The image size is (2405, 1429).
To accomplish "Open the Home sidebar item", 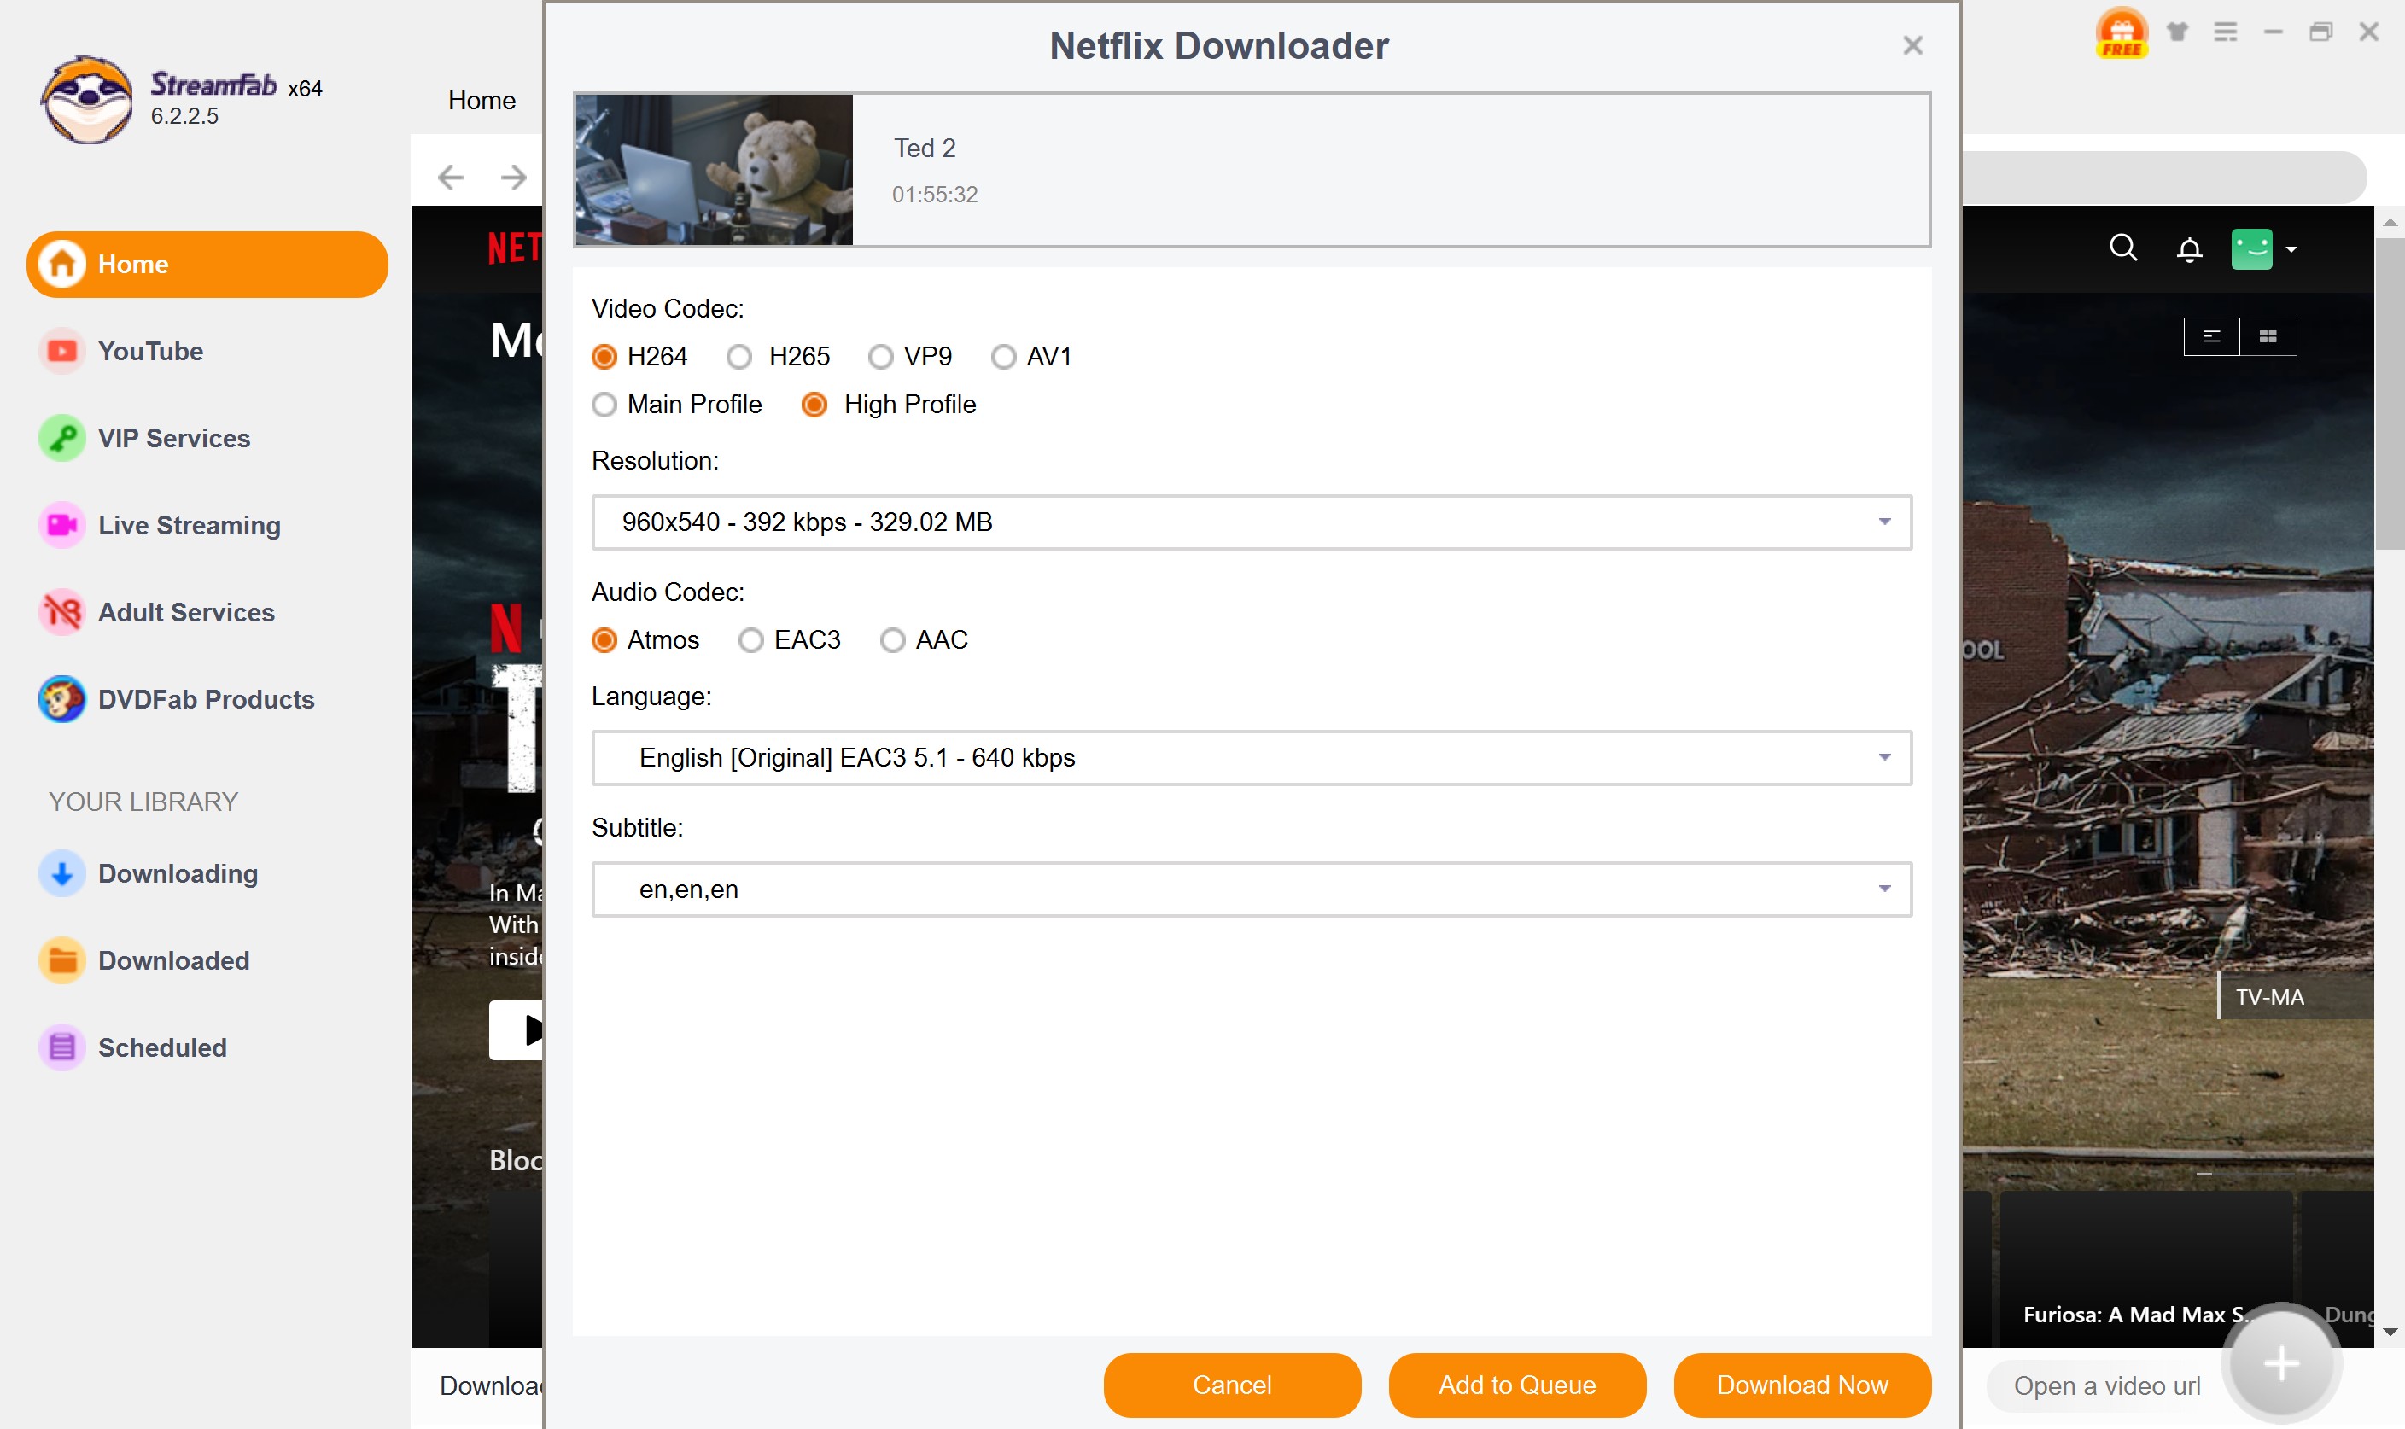I will coord(207,264).
